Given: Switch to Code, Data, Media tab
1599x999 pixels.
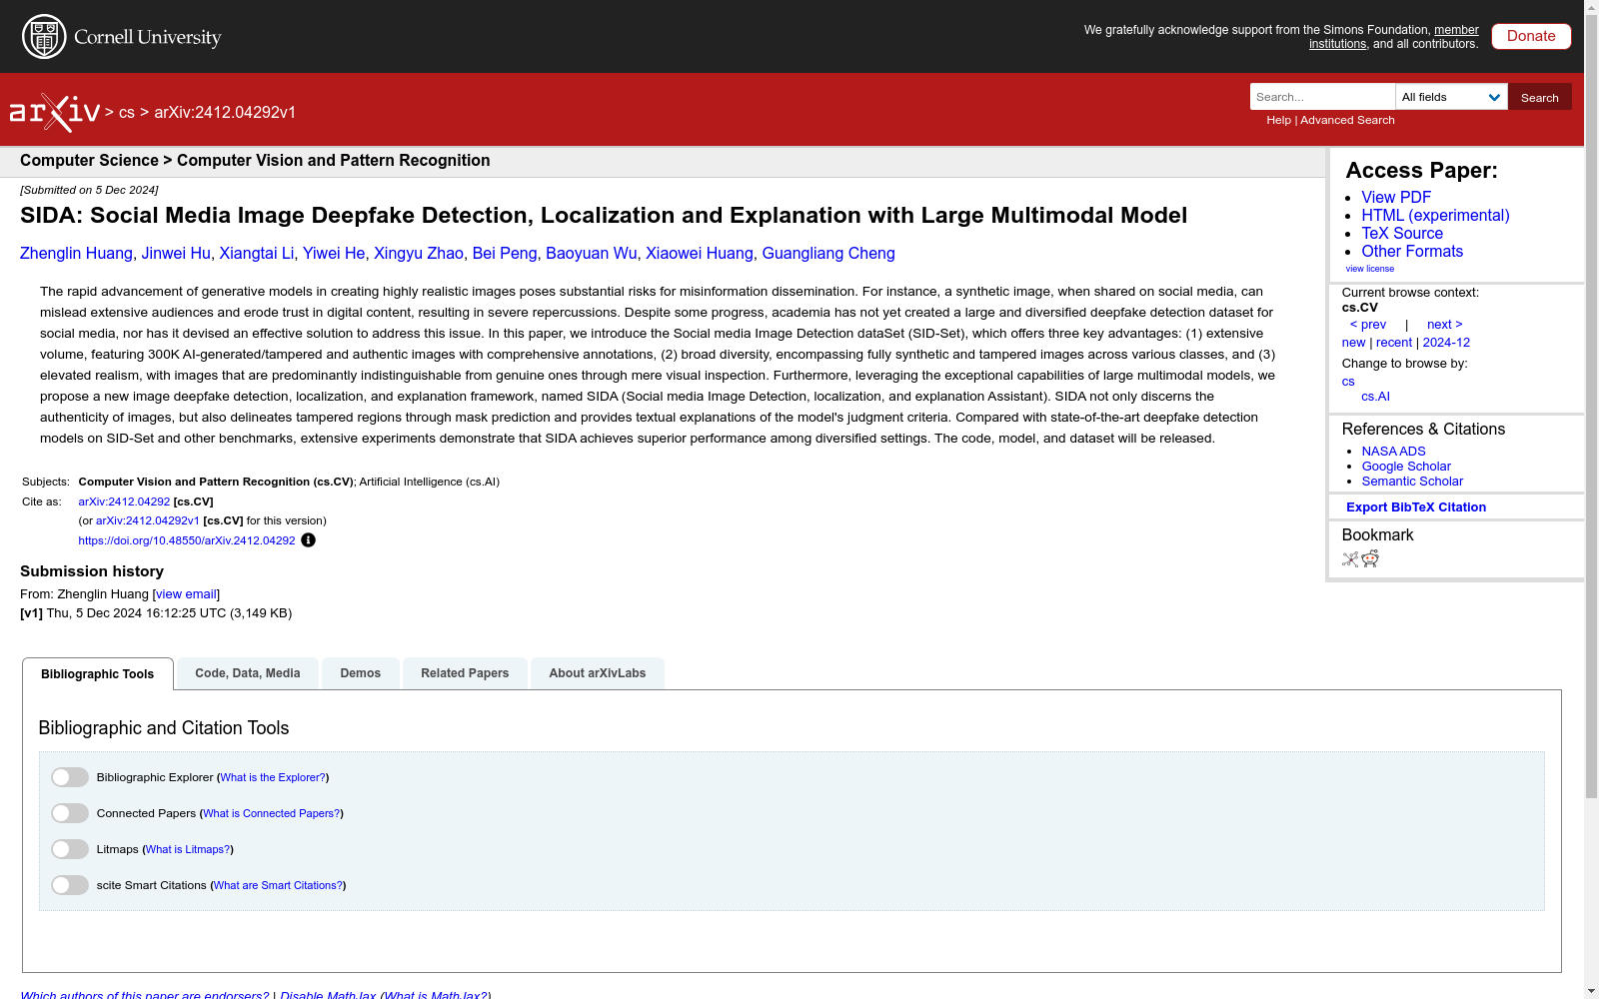Looking at the screenshot, I should [x=248, y=673].
